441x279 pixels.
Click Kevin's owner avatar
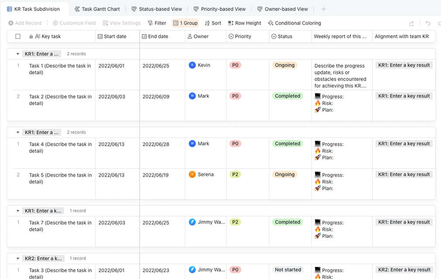[192, 65]
